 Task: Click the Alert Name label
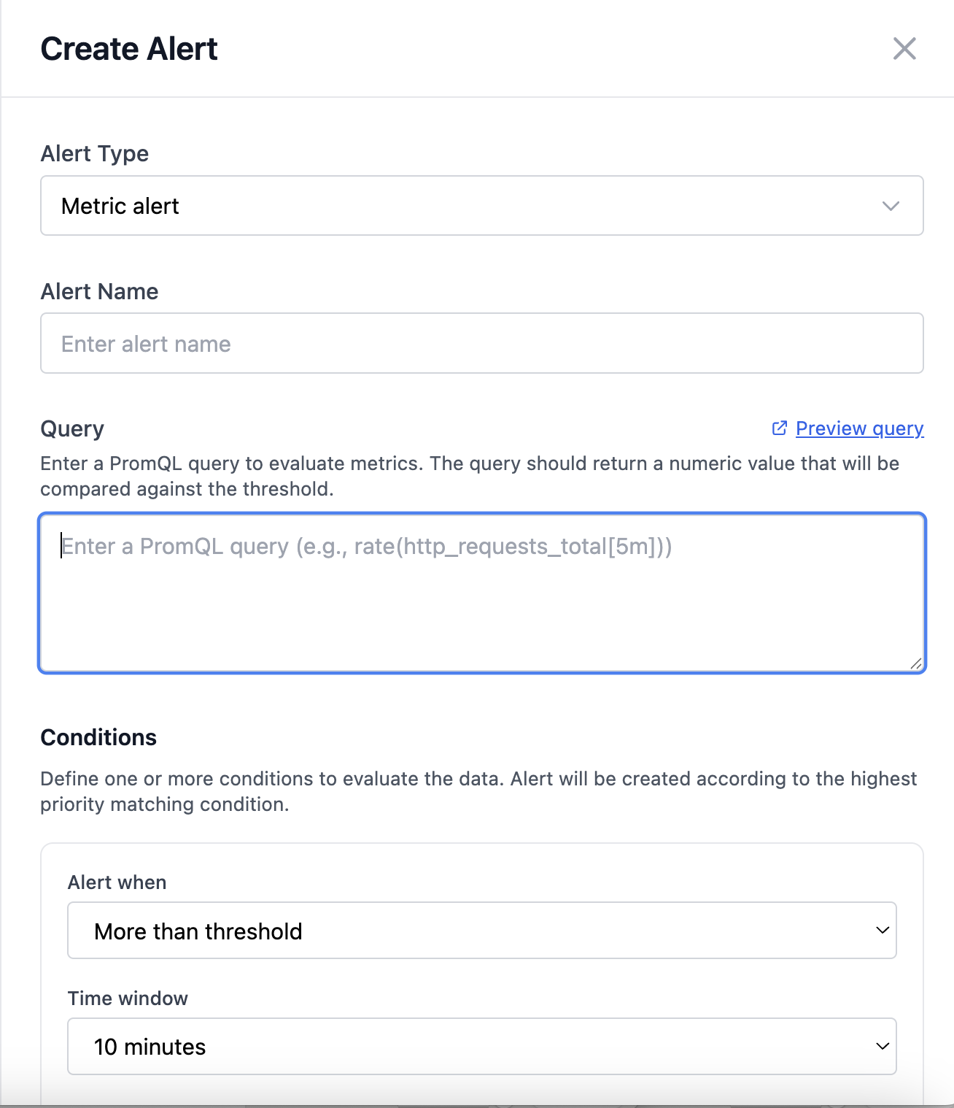[x=99, y=291]
